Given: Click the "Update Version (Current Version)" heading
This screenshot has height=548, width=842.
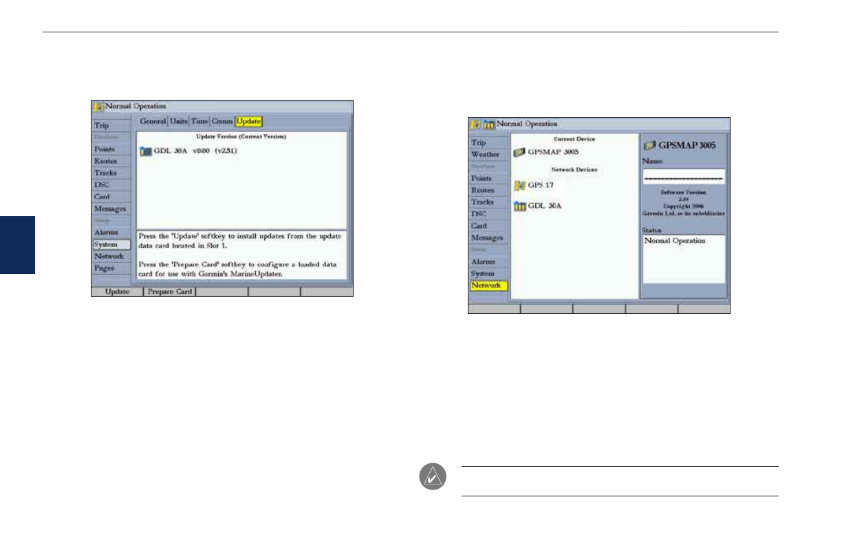Looking at the screenshot, I should click(x=241, y=137).
